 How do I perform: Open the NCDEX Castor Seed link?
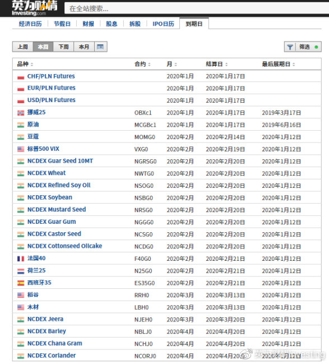(54, 234)
